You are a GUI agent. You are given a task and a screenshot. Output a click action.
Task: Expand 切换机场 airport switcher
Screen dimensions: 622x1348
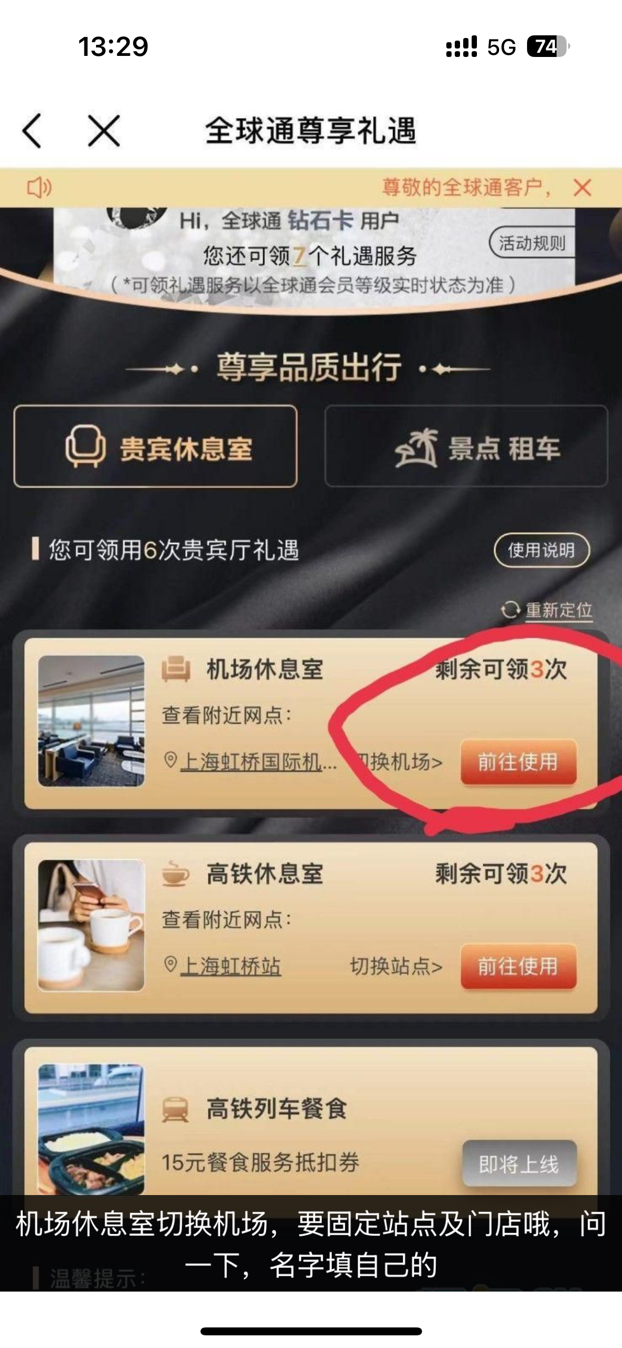tap(399, 762)
